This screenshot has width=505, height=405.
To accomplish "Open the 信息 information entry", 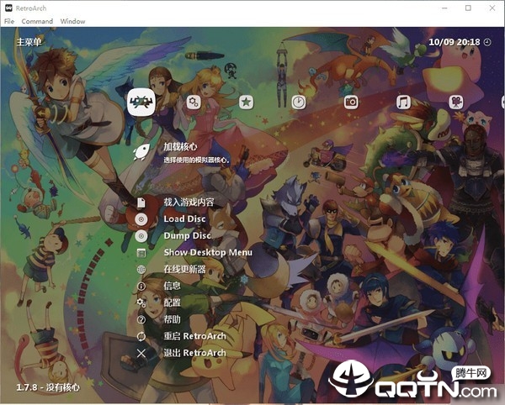I will click(x=172, y=286).
